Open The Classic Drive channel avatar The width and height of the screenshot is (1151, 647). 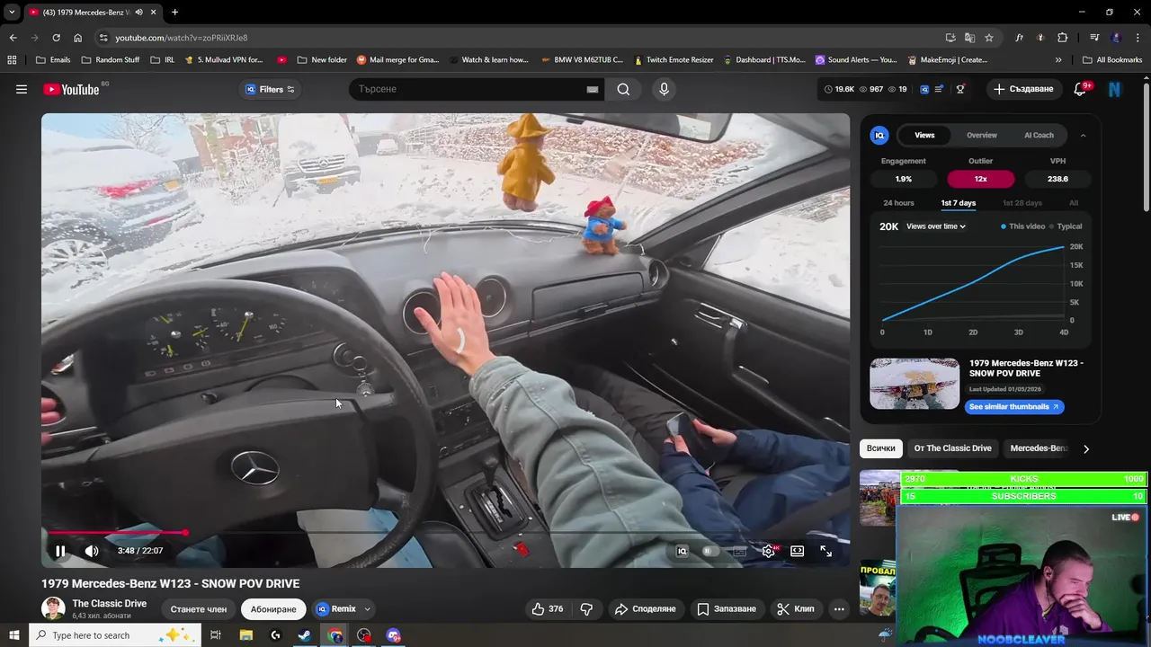pos(53,608)
